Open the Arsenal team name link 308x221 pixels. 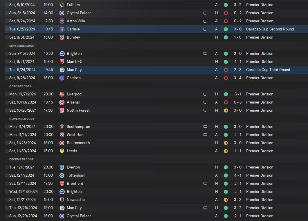click(73, 102)
